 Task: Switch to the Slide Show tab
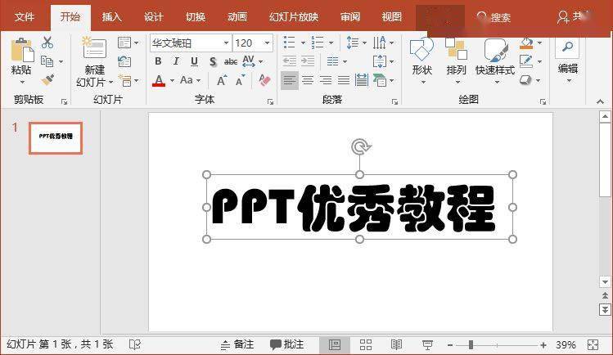(294, 17)
